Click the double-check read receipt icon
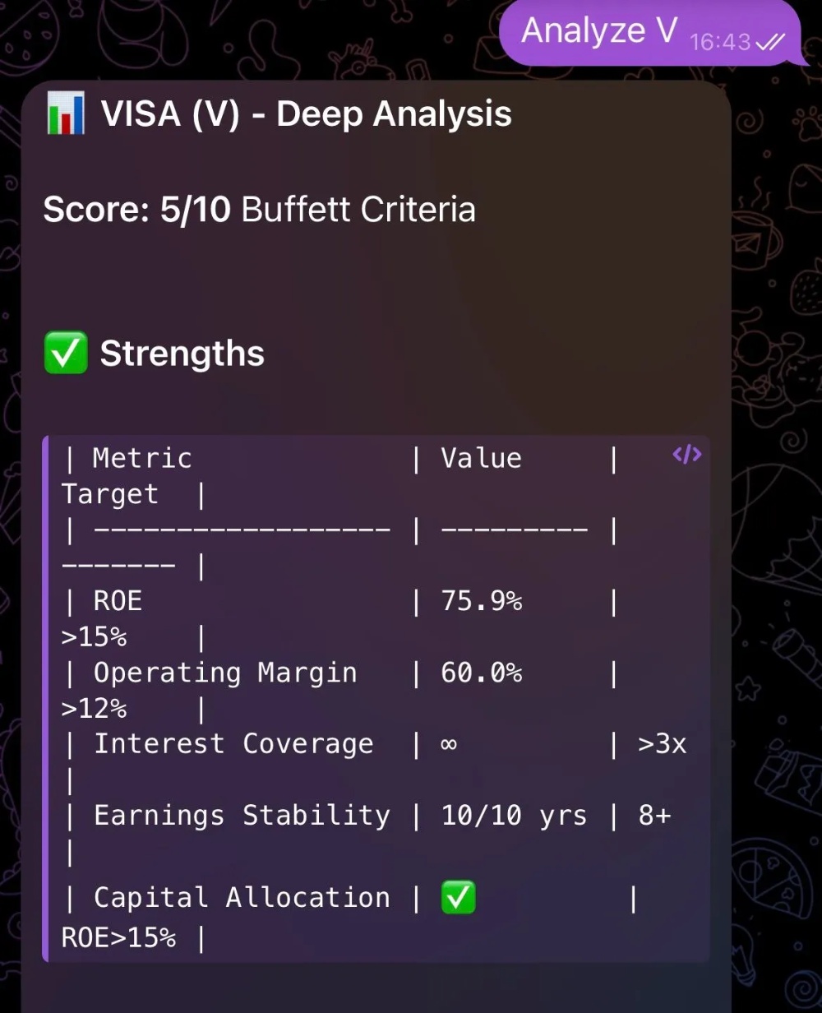822x1013 pixels. (769, 42)
